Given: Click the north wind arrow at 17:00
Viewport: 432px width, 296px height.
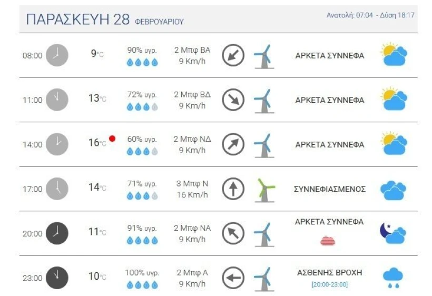Looking at the screenshot, I should [233, 189].
